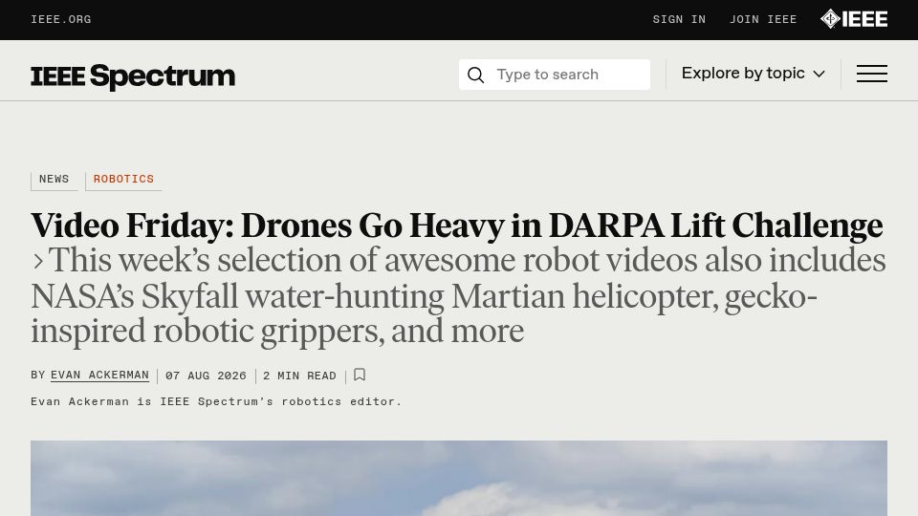
Task: Go to the IEEE Spectrum home logo
Action: pos(133,76)
